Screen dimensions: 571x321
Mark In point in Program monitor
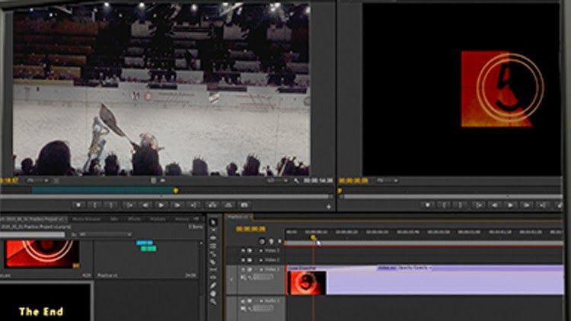pyautogui.click(x=444, y=205)
